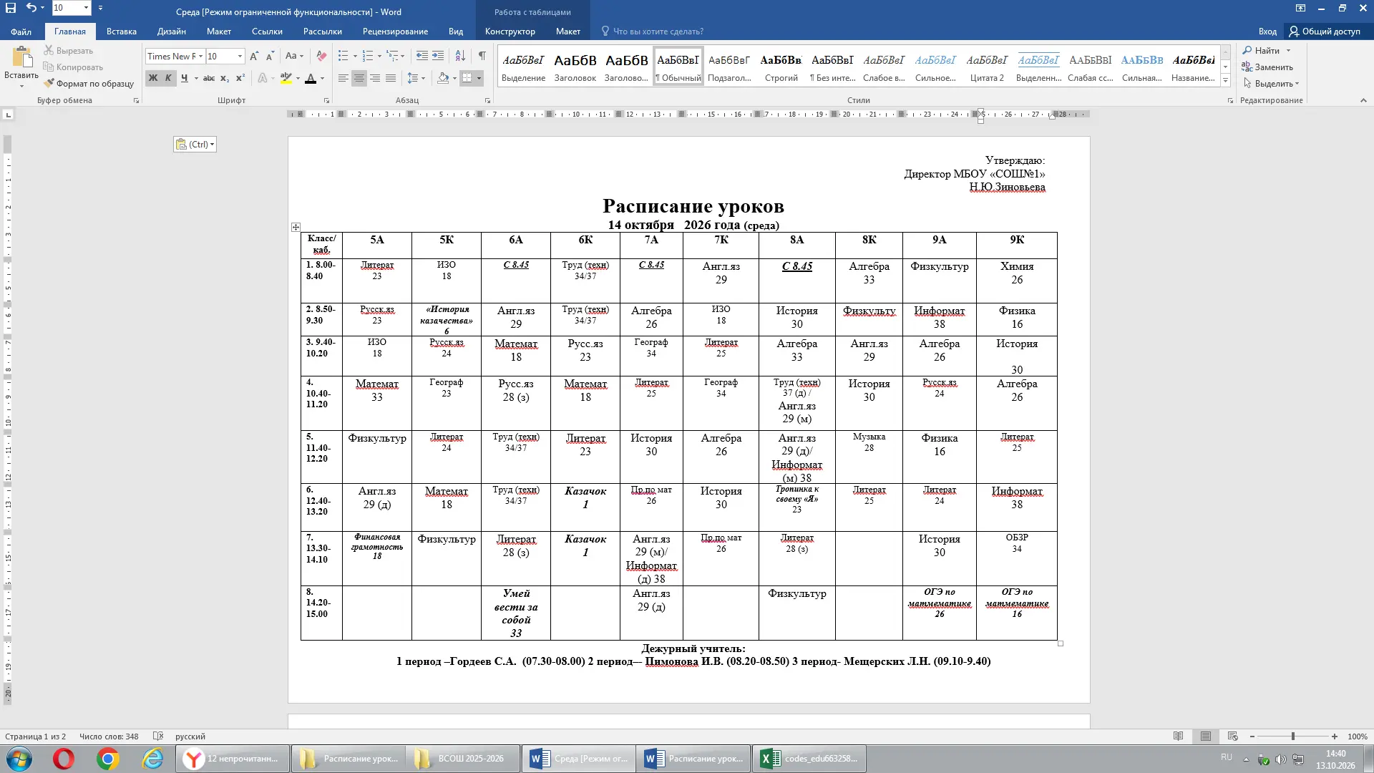Click the superscript icon
Image resolution: width=1374 pixels, height=773 pixels.
(x=240, y=79)
